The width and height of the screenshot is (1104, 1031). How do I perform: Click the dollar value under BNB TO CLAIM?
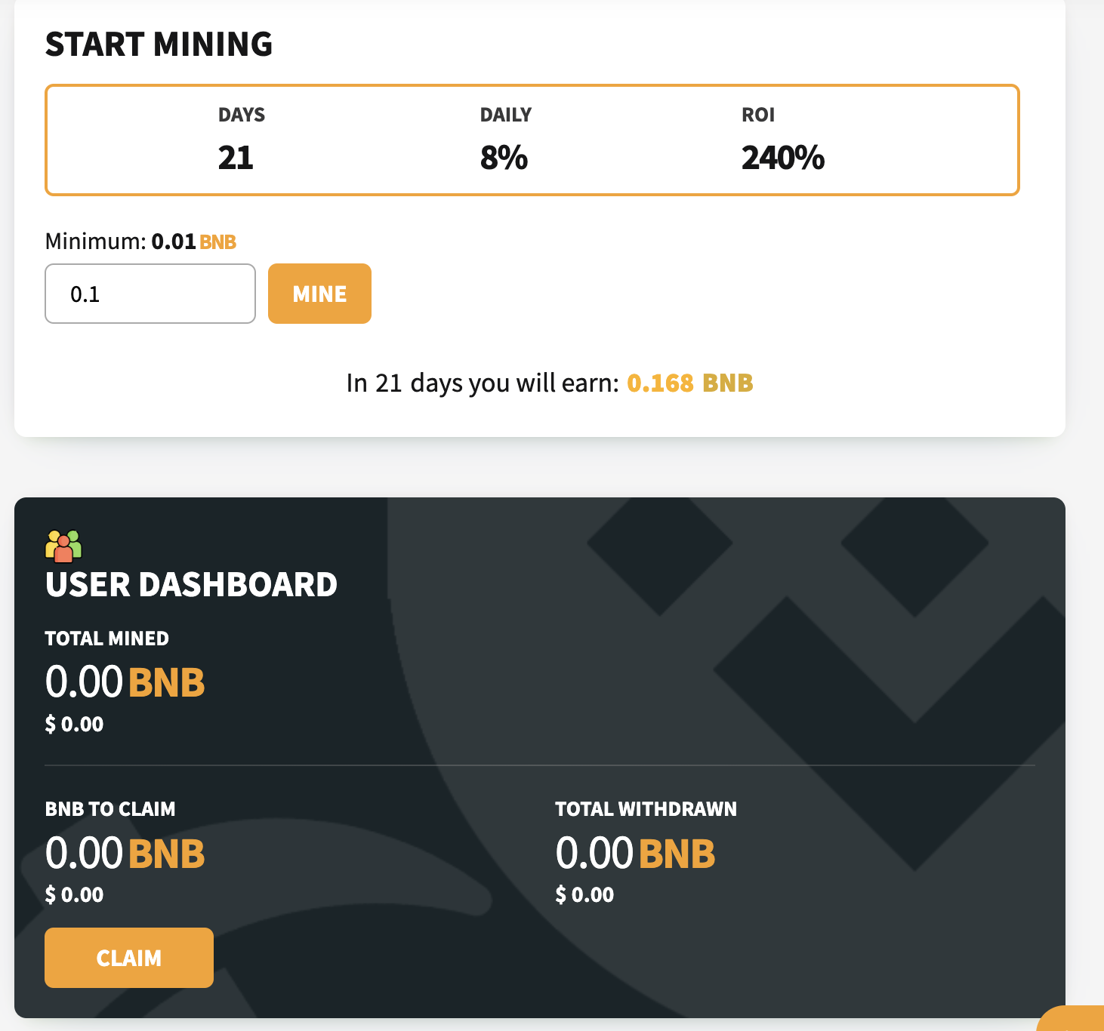tap(74, 895)
